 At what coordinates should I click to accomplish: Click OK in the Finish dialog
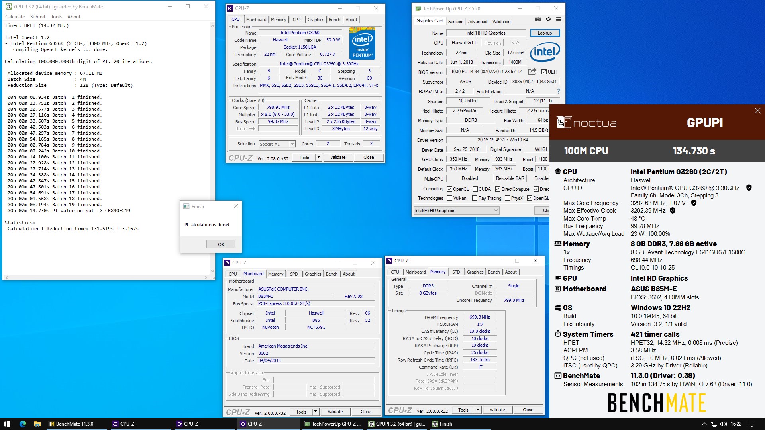click(x=221, y=244)
